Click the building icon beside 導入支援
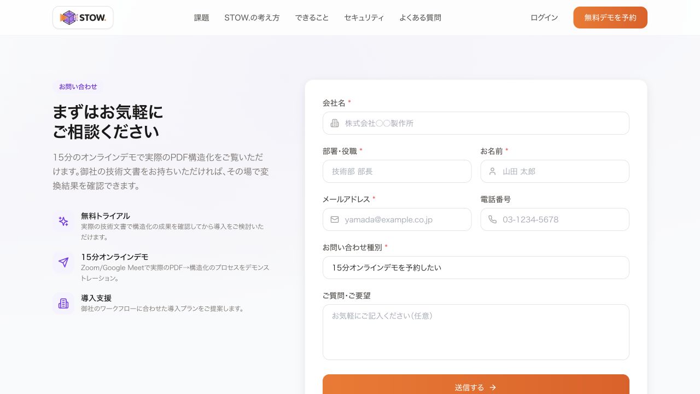Screen dimensions: 700x394 [x=63, y=303]
